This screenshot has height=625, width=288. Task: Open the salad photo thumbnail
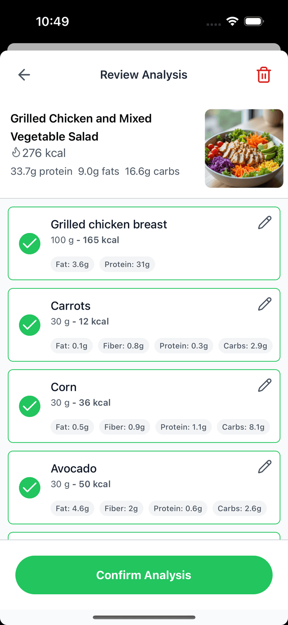pyautogui.click(x=244, y=148)
